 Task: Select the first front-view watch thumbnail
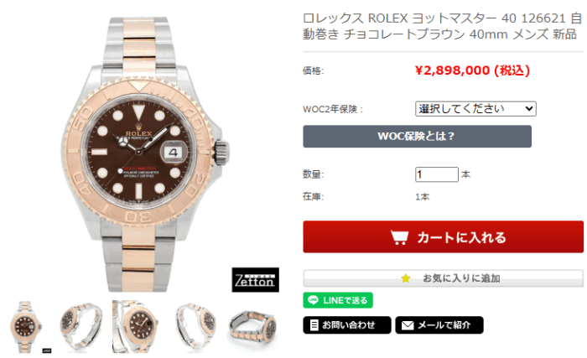pos(26,326)
